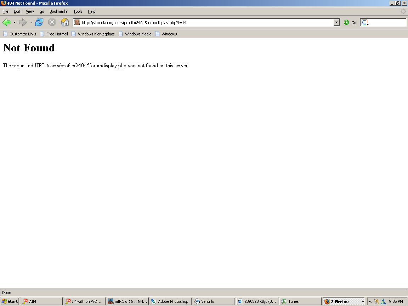Click the Windows Start button

click(10, 301)
